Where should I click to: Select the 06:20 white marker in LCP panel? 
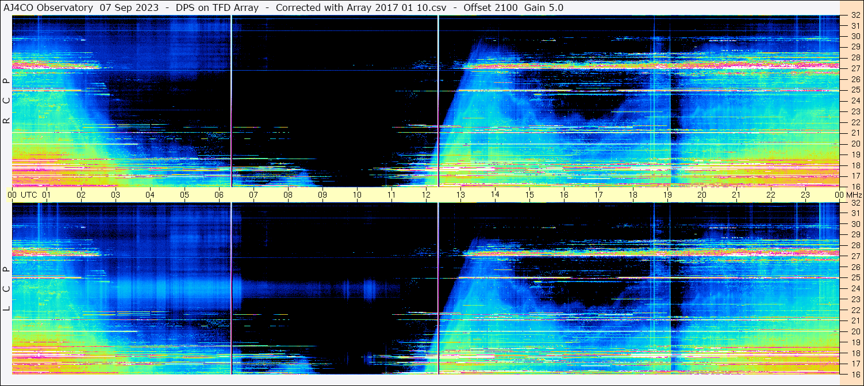(231, 289)
